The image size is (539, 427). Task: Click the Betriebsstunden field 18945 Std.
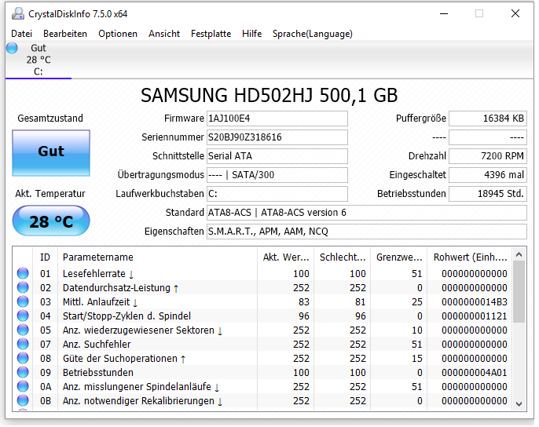(488, 194)
